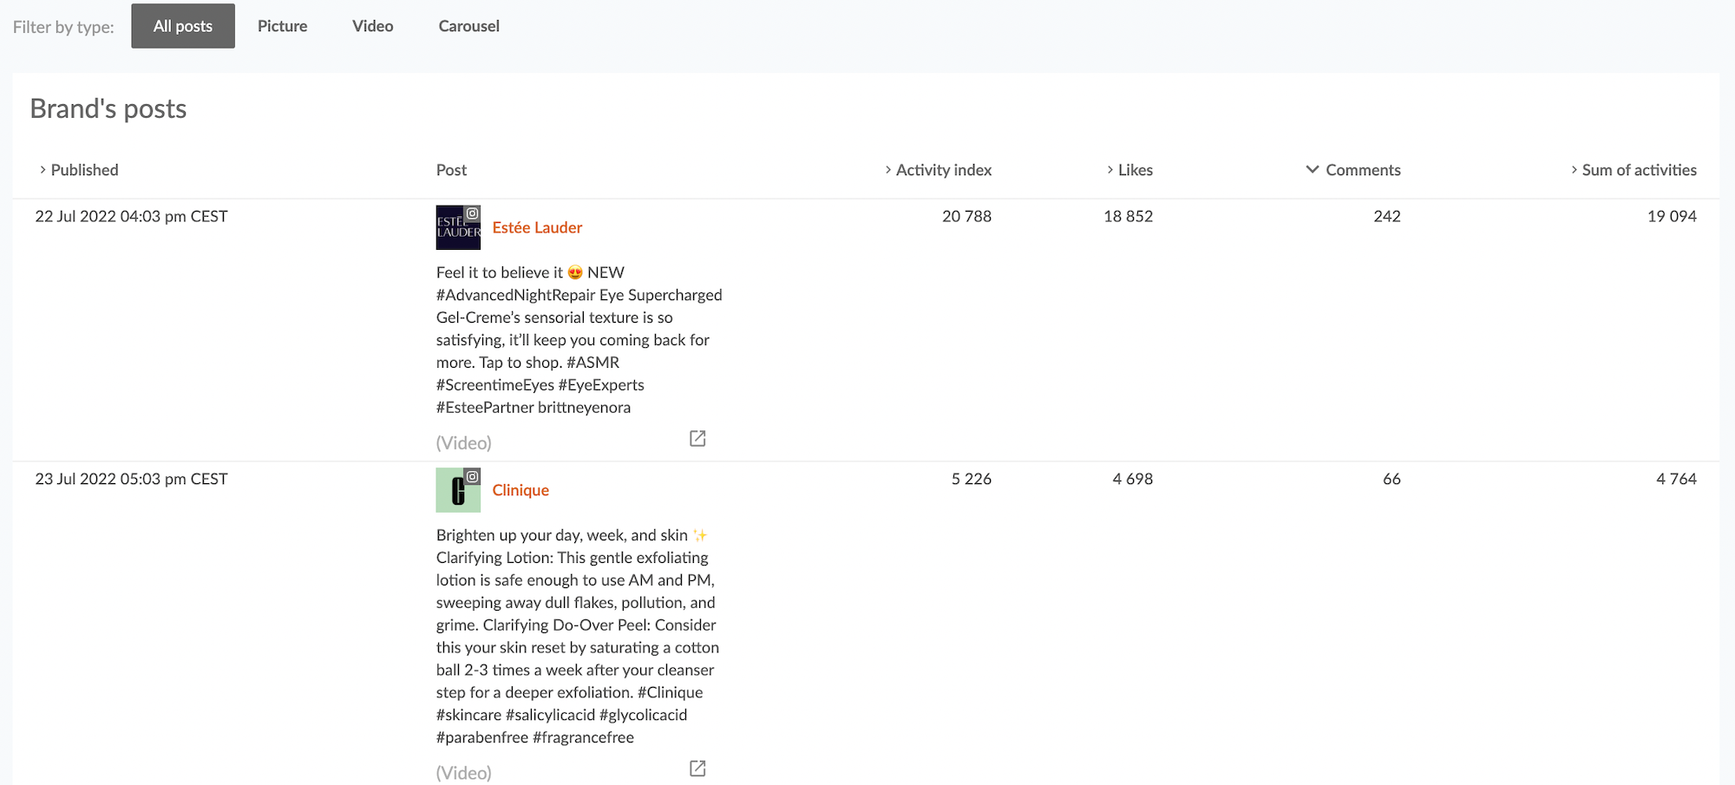Image resolution: width=1735 pixels, height=785 pixels.
Task: Click Instagram badge on Clinique logo
Action: [x=472, y=476]
